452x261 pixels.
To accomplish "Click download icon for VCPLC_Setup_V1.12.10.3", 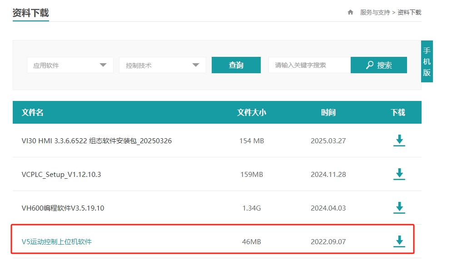I will 399,174.
